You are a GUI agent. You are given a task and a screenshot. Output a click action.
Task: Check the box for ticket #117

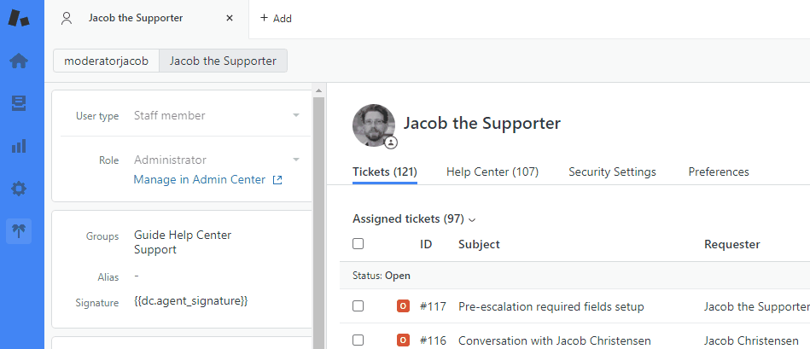(x=358, y=306)
